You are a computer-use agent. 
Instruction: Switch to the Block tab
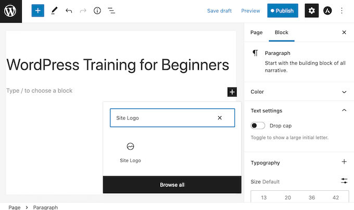tap(281, 32)
